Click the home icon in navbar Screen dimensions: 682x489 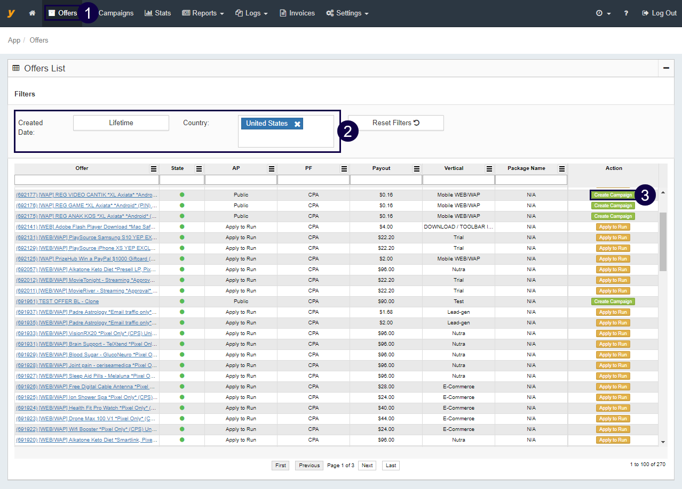pos(32,13)
